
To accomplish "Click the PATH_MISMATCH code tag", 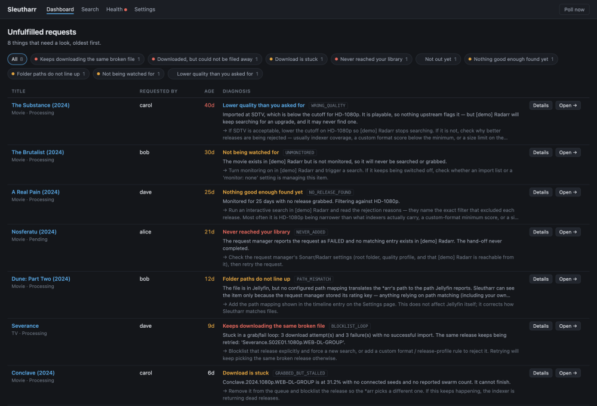I will point(314,279).
